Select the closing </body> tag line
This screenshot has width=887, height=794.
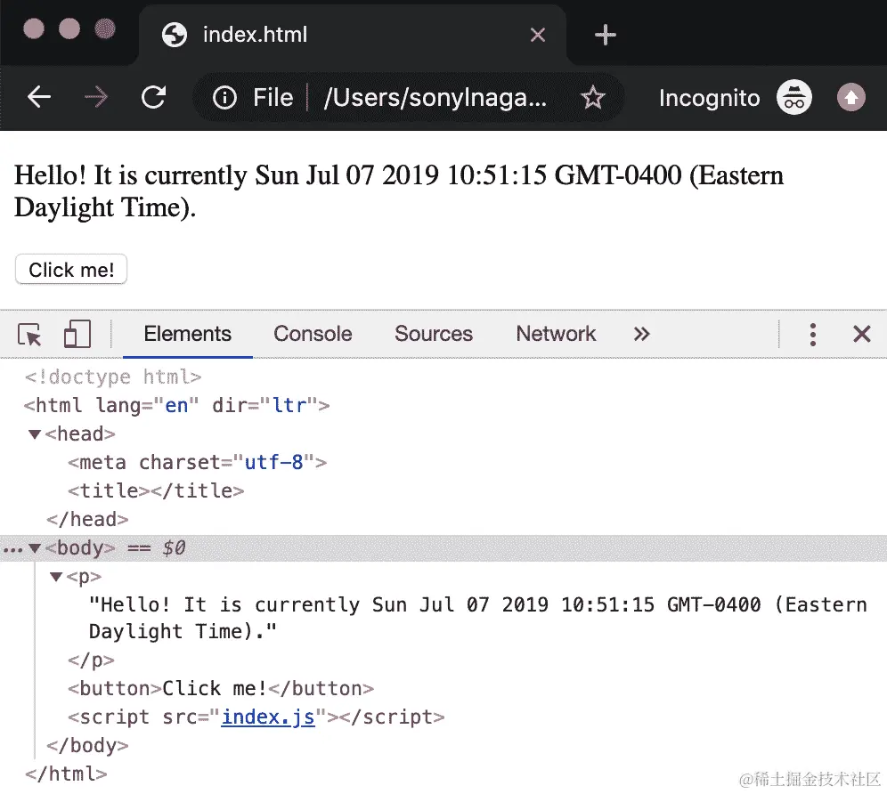click(87, 745)
